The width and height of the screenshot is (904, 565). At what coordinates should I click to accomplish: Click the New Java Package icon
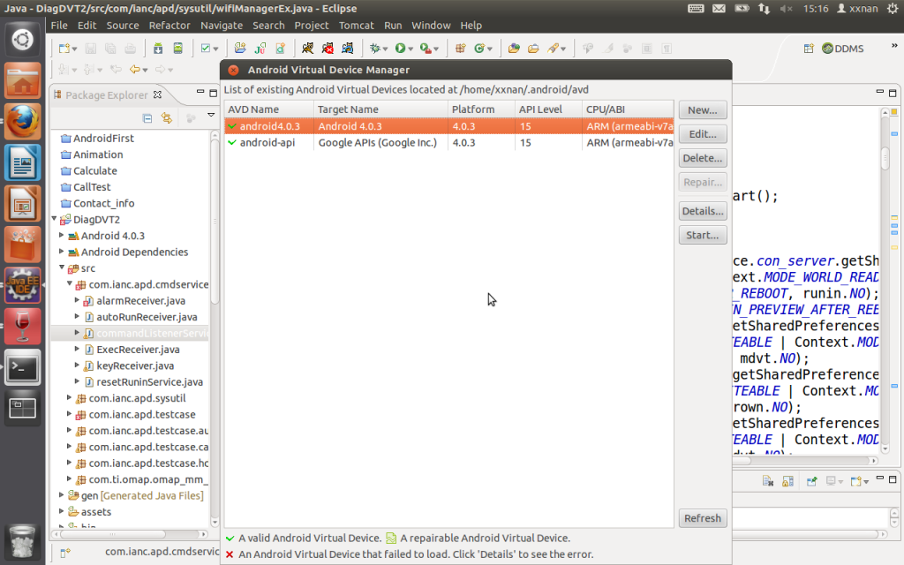tap(460, 49)
